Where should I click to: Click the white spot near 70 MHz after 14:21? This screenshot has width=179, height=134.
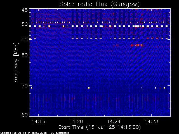(x=89, y=88)
